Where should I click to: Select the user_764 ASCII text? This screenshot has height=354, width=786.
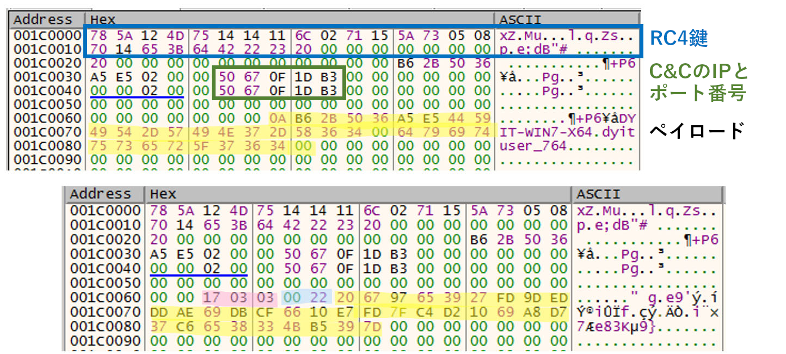[x=533, y=147]
